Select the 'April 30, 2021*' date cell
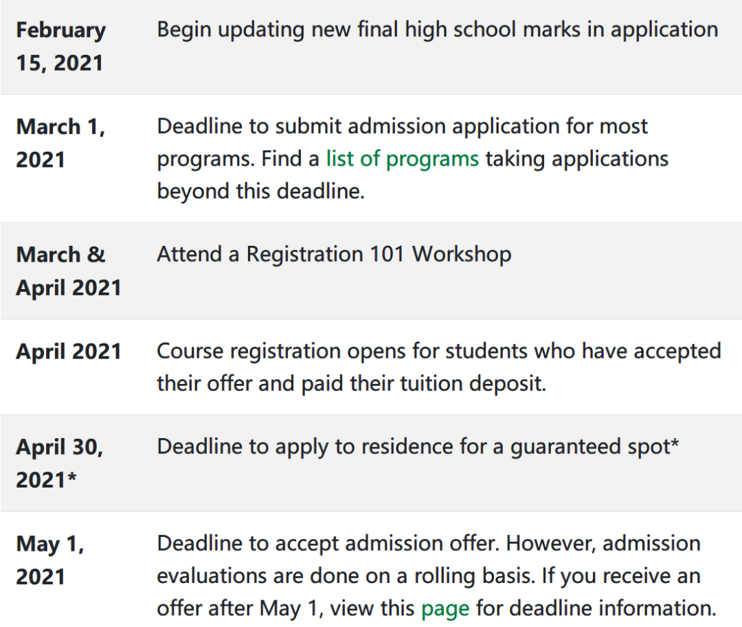 (x=60, y=464)
